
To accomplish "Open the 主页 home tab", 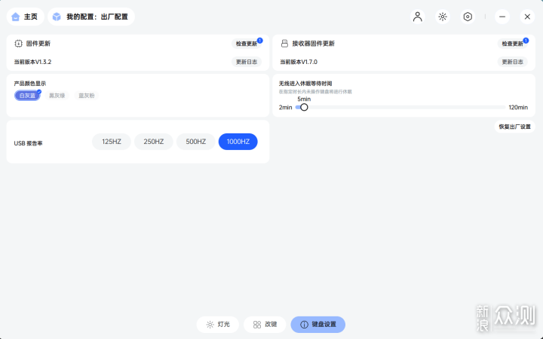I will pyautogui.click(x=26, y=17).
